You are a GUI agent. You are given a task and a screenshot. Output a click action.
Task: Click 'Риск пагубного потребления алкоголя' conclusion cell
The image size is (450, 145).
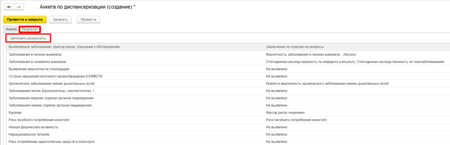tap(296, 120)
